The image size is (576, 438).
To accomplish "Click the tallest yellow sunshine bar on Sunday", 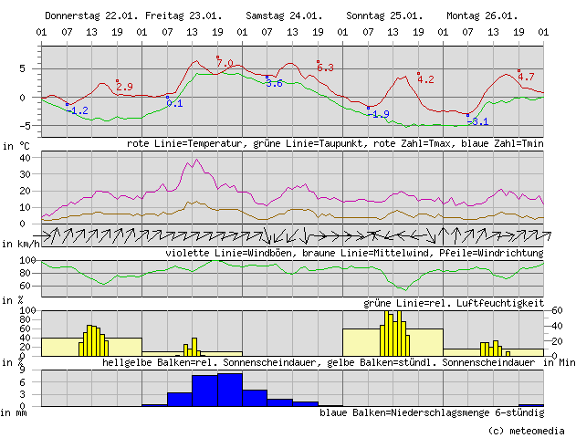I will tap(390, 333).
